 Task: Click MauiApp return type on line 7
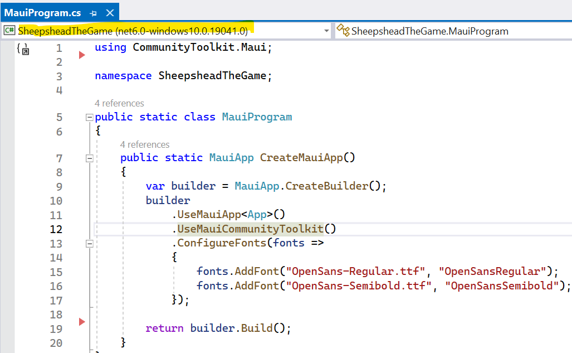pyautogui.click(x=231, y=157)
